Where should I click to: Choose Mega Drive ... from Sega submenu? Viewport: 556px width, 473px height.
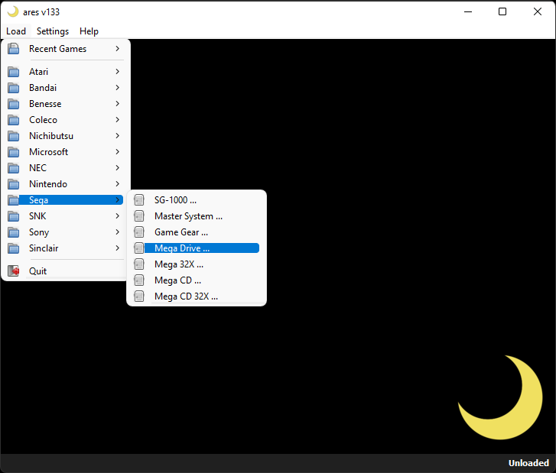click(197, 248)
